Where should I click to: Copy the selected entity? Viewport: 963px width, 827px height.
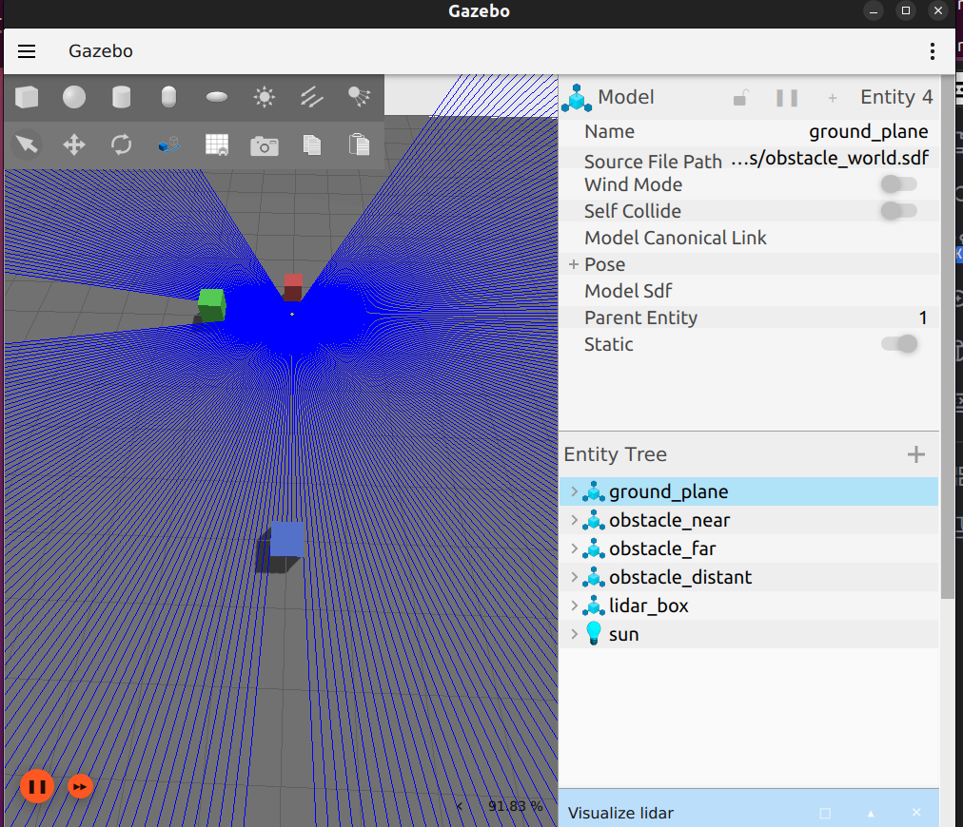(x=312, y=144)
